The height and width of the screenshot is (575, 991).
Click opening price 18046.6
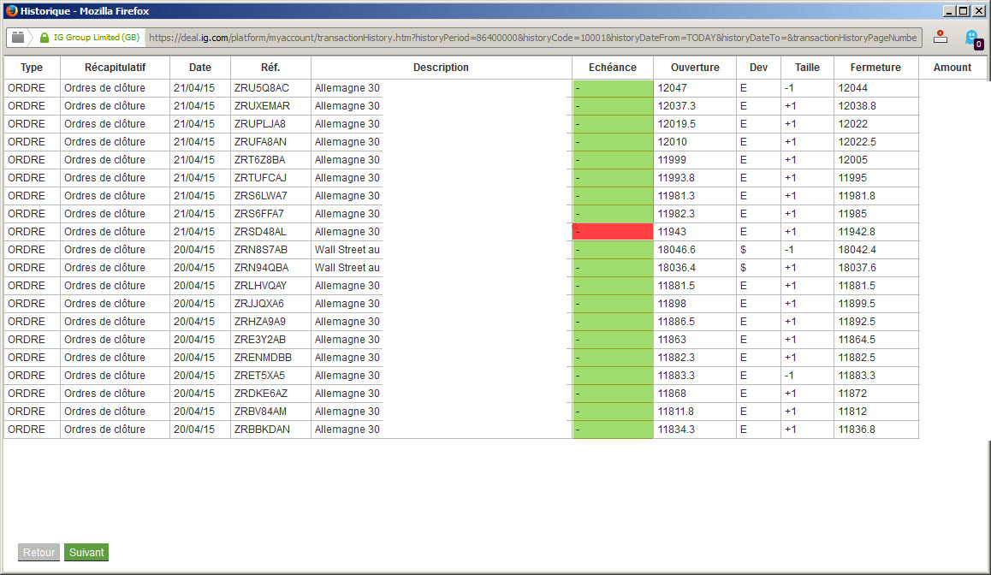click(x=676, y=250)
